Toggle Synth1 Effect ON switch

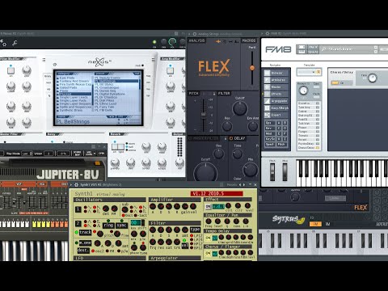(x=208, y=207)
